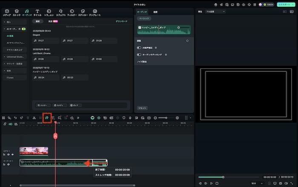The height and width of the screenshot is (187, 298).
Task: Open the フル品質 playback quality dropdown
Action: coord(215,12)
